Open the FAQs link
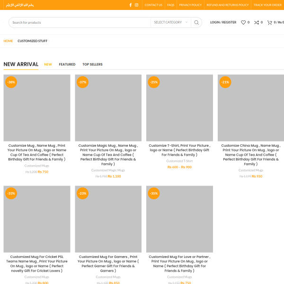This screenshot has width=284, height=284. click(x=170, y=5)
